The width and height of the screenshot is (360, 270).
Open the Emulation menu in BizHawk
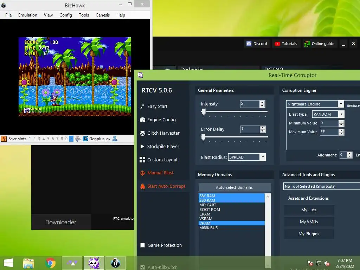click(x=28, y=15)
